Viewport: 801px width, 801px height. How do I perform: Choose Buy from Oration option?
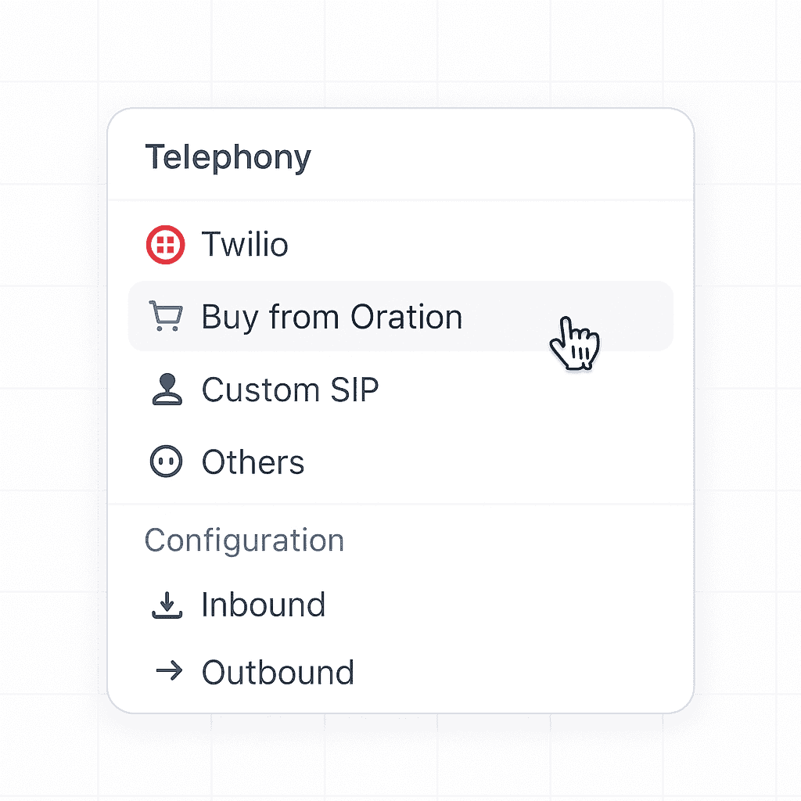[x=332, y=316]
